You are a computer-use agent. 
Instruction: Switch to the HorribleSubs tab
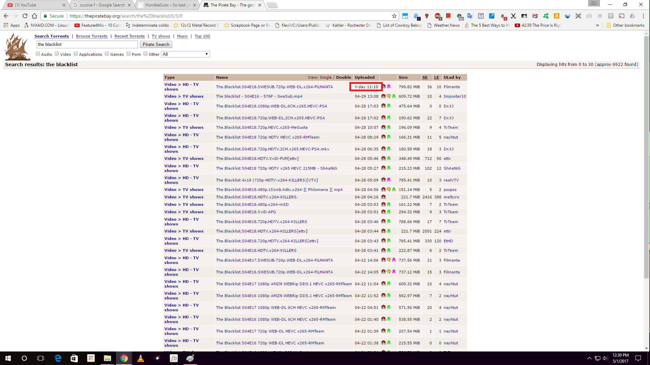pos(168,5)
